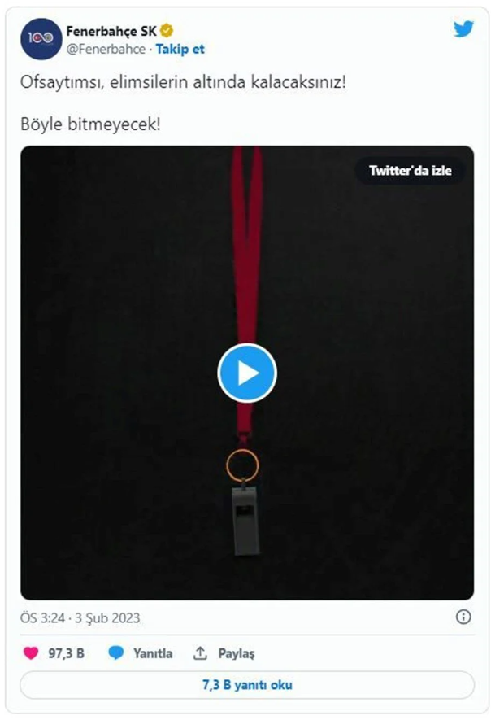491x720 pixels.
Task: Click the Paylaş share label
Action: point(237,653)
